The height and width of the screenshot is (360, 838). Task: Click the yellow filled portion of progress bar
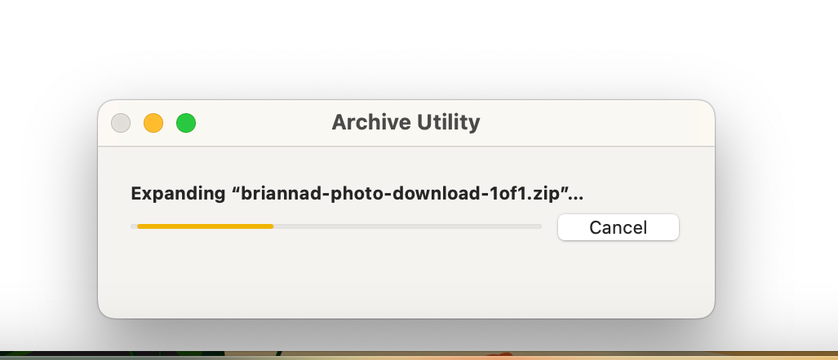coord(206,226)
